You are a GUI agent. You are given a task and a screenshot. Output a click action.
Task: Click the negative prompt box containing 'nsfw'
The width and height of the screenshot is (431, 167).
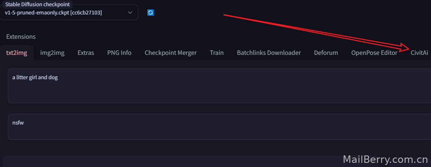coord(219,127)
